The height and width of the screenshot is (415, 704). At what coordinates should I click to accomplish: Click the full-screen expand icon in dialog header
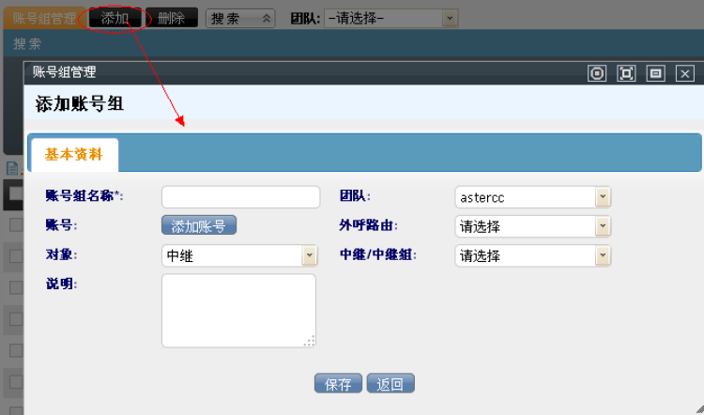pyautogui.click(x=626, y=73)
